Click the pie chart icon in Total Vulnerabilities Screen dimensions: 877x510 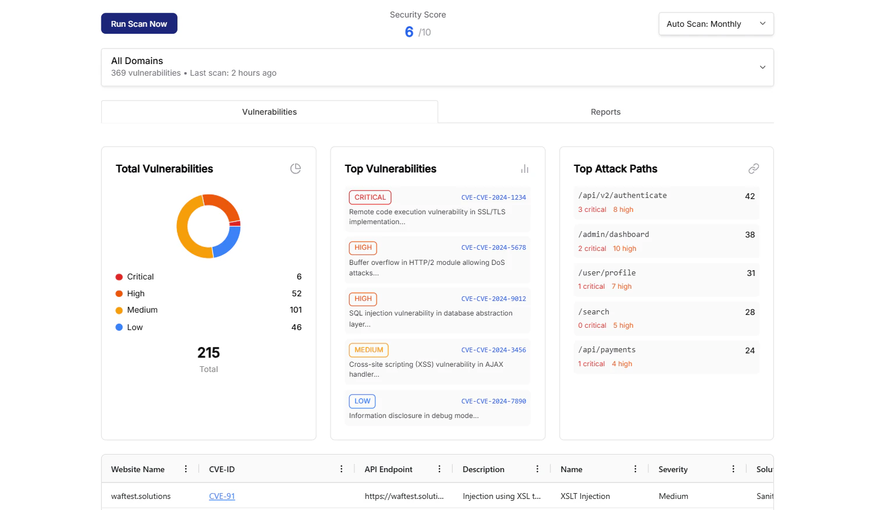click(x=296, y=169)
